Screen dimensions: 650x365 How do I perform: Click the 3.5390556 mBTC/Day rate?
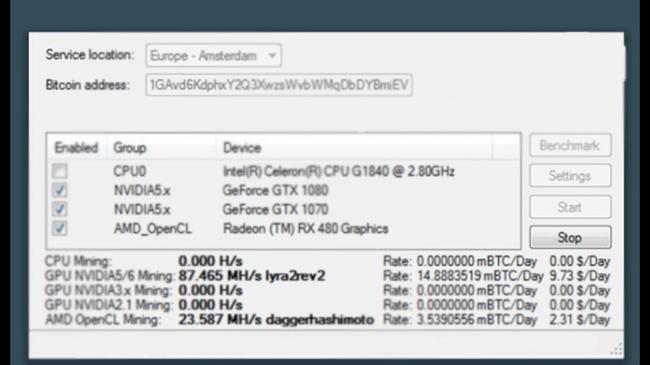coord(477,319)
